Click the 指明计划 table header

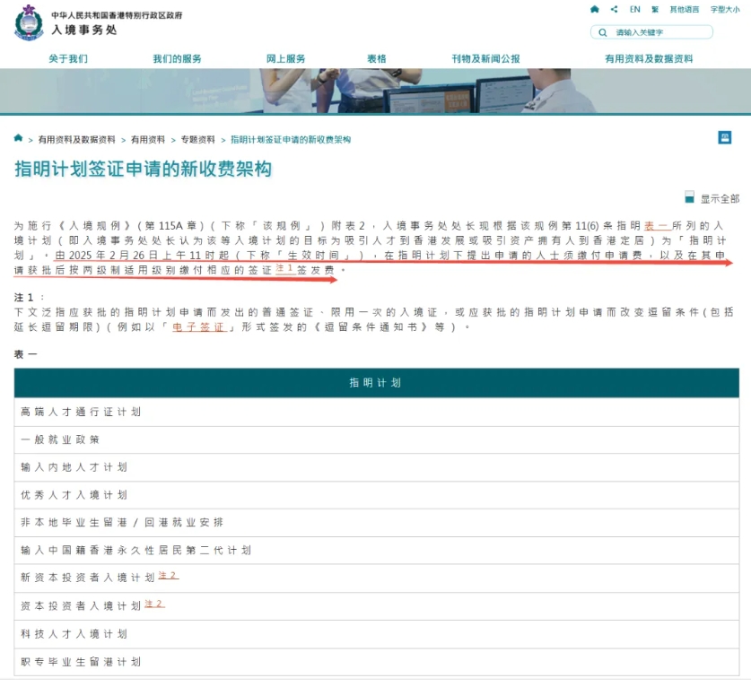click(377, 383)
